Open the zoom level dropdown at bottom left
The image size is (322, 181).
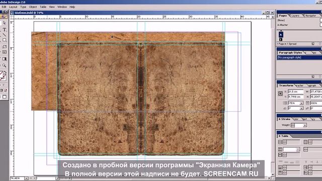pyautogui.click(x=26, y=178)
